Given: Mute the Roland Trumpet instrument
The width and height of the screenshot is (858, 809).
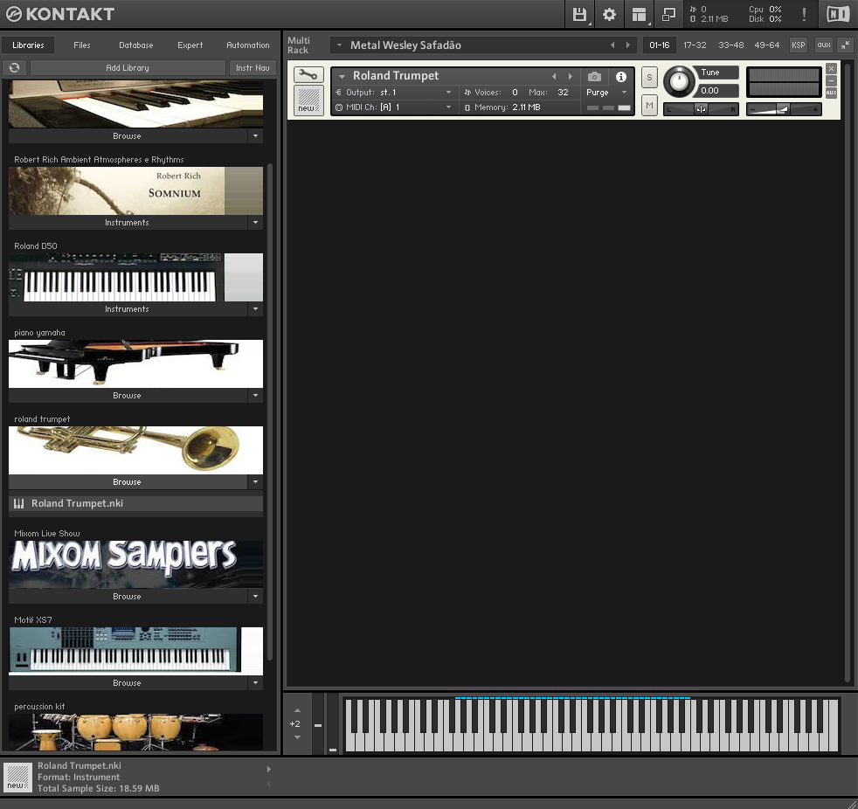Looking at the screenshot, I should pyautogui.click(x=649, y=105).
